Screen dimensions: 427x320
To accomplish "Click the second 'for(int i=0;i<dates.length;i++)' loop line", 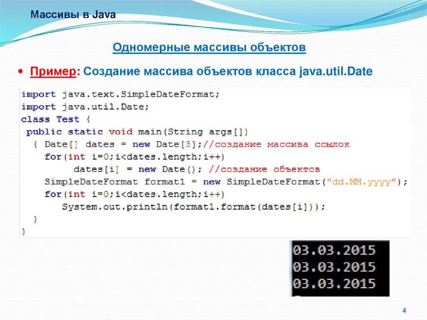I will [x=135, y=194].
